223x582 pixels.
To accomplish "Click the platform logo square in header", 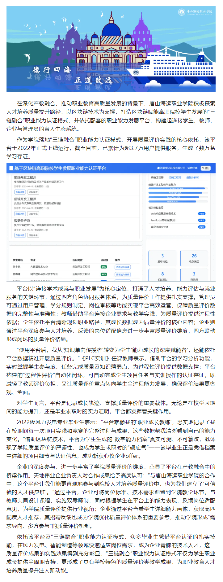I will coord(11,168).
